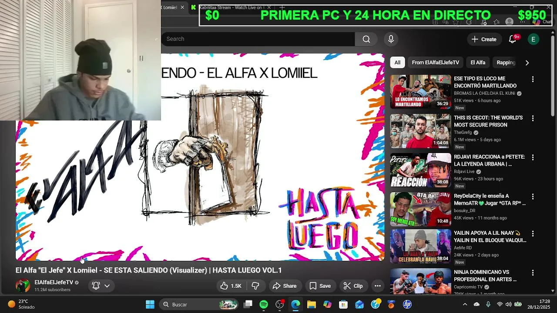This screenshot has width=557, height=313.
Task: Select From ElAlfaElJefeTV filter chip
Action: pos(435,63)
